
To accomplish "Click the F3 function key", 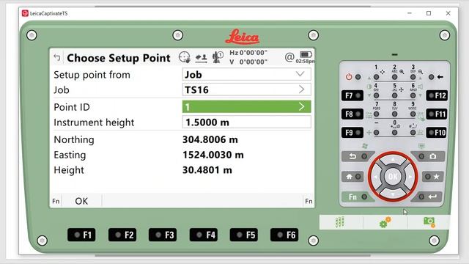I will point(163,235).
